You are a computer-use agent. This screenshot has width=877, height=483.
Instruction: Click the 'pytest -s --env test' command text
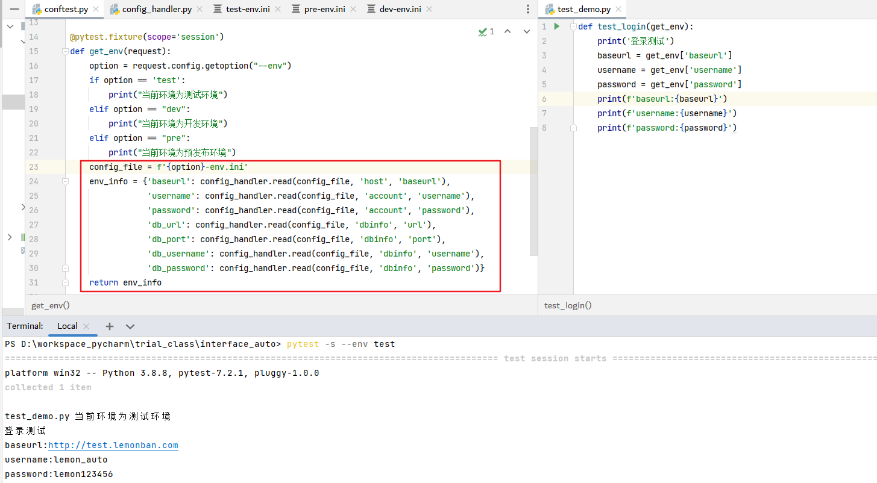341,344
